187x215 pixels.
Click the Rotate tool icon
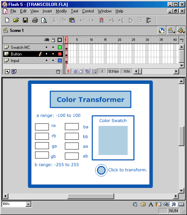[130, 20]
